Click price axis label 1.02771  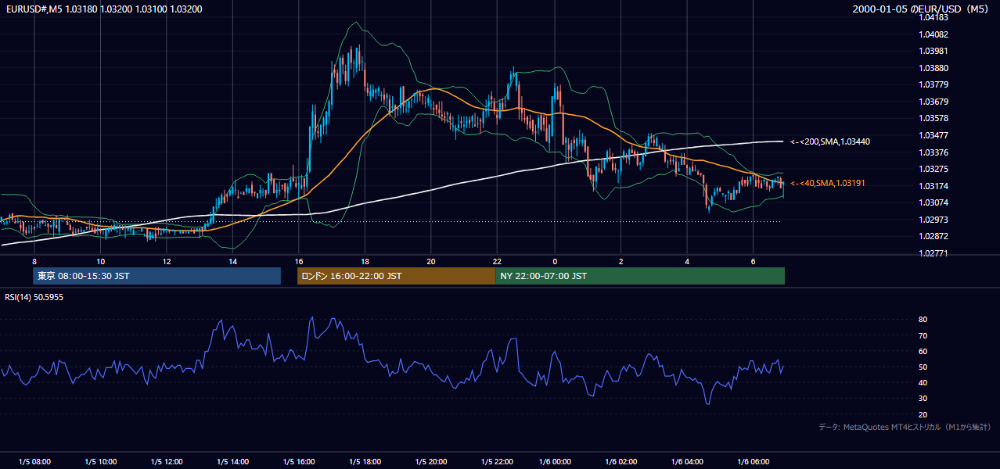coord(933,253)
